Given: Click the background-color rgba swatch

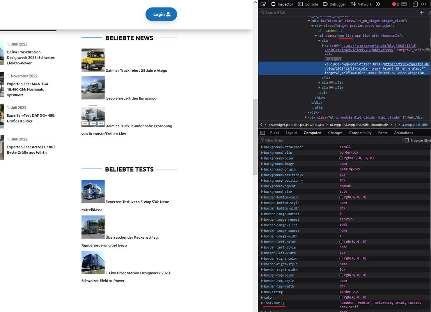Looking at the screenshot, I should pyautogui.click(x=341, y=158).
